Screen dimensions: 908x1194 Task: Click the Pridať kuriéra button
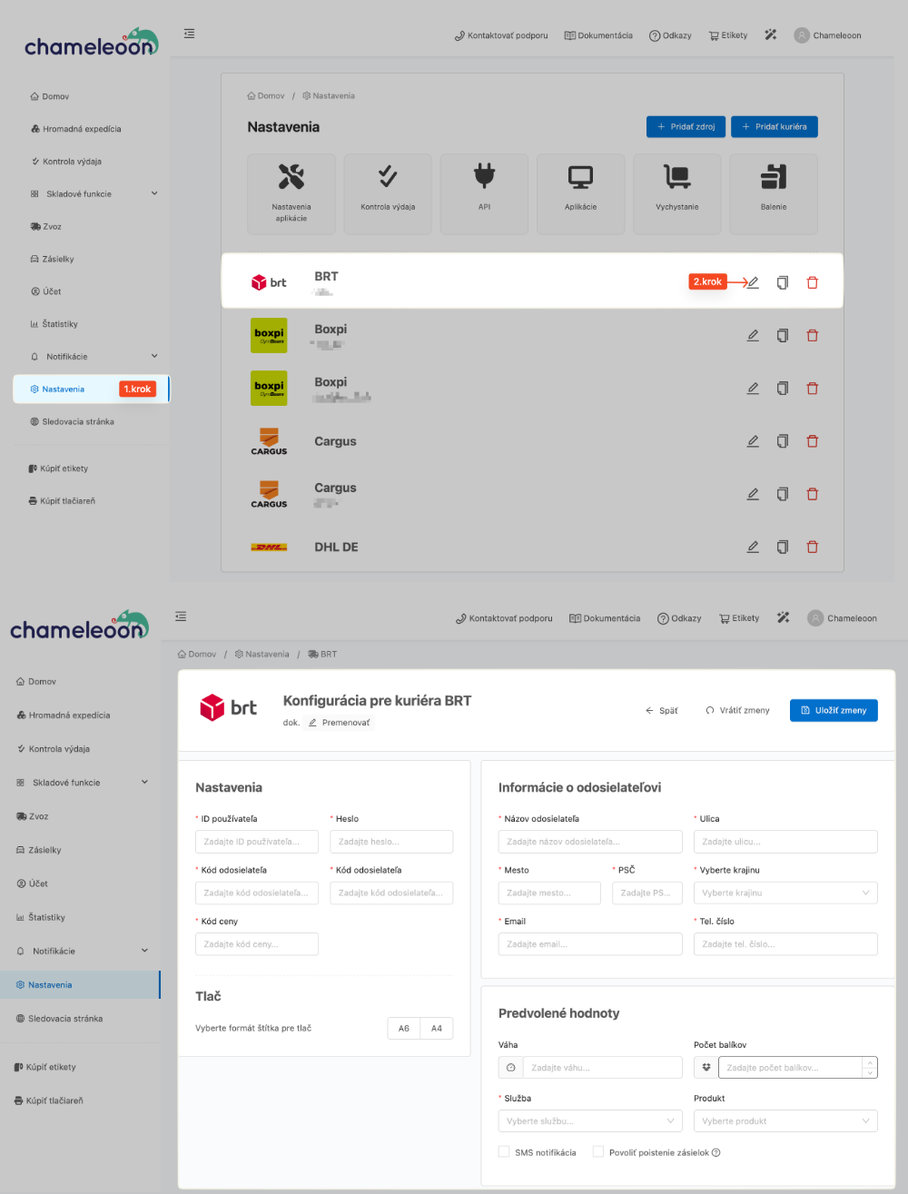[775, 127]
